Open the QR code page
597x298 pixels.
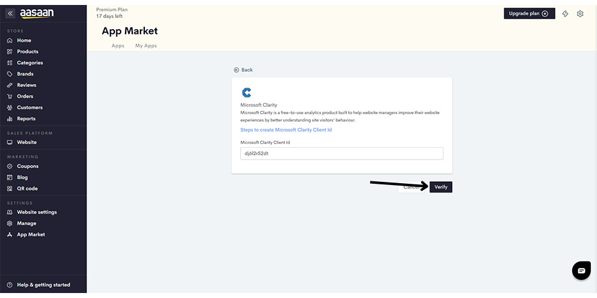pyautogui.click(x=27, y=189)
